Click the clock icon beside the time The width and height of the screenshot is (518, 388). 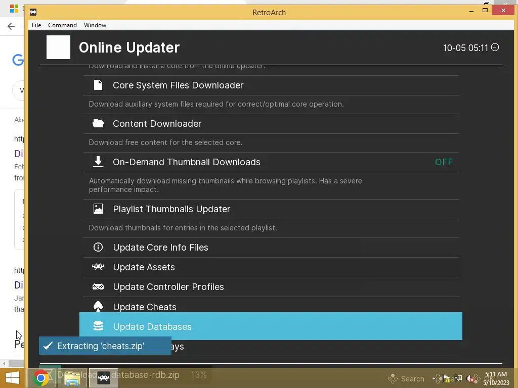pos(495,47)
